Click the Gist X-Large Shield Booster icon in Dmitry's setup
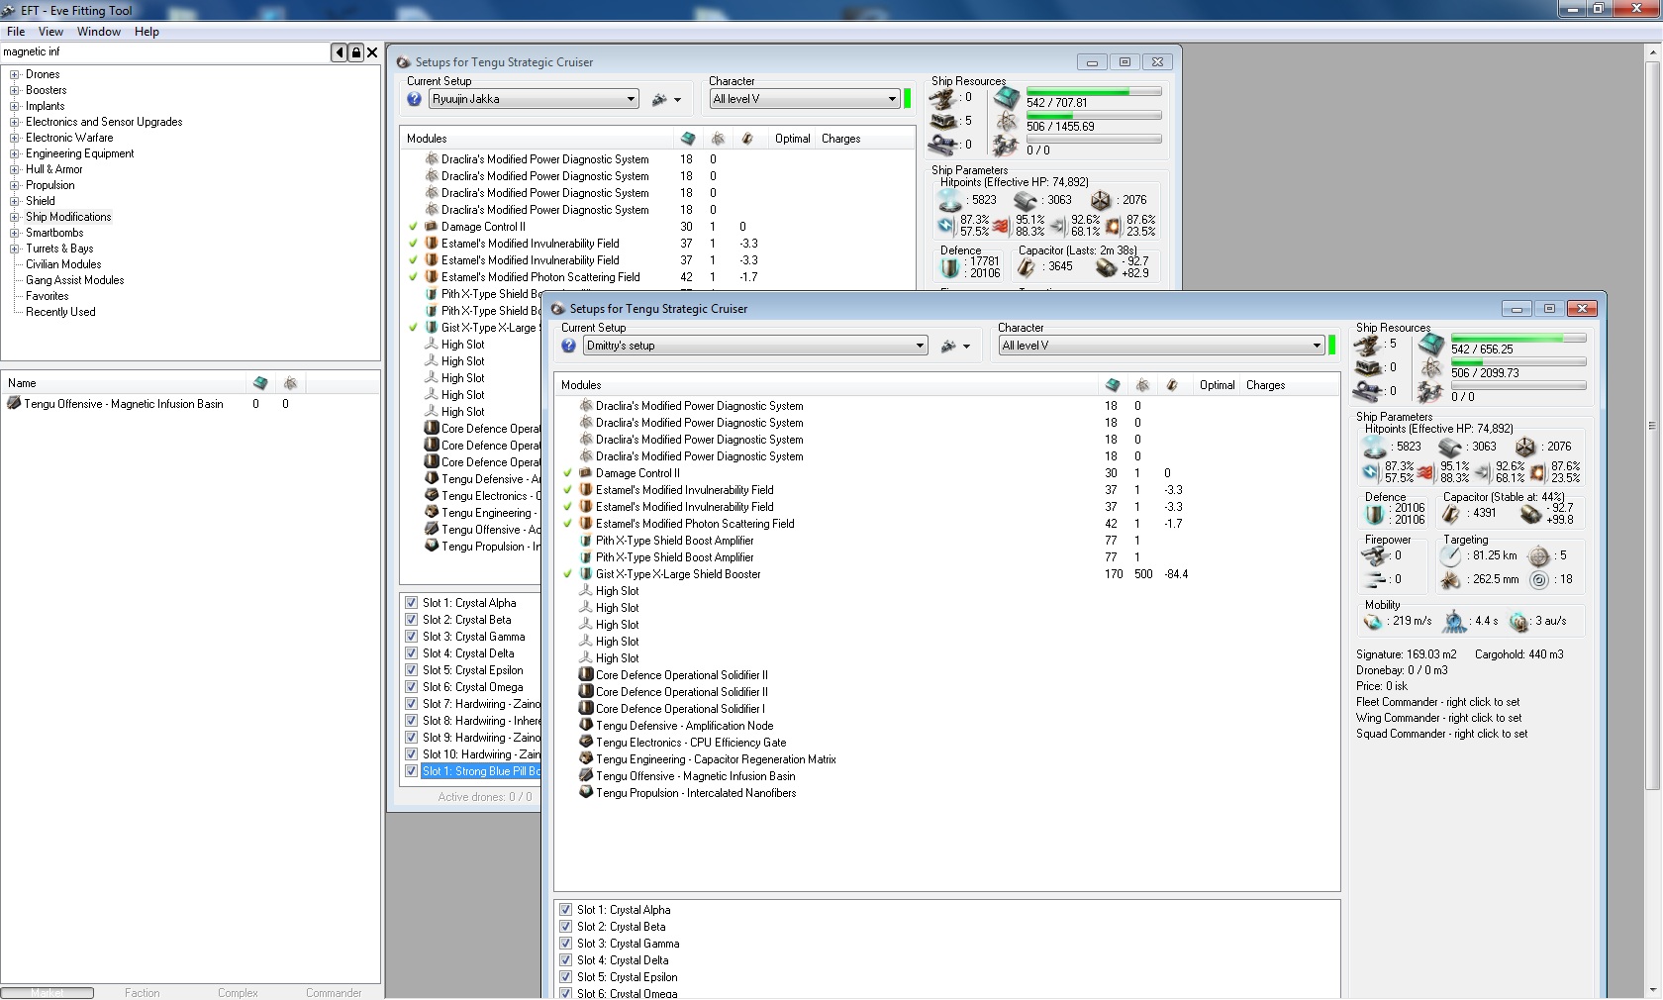 coord(586,574)
